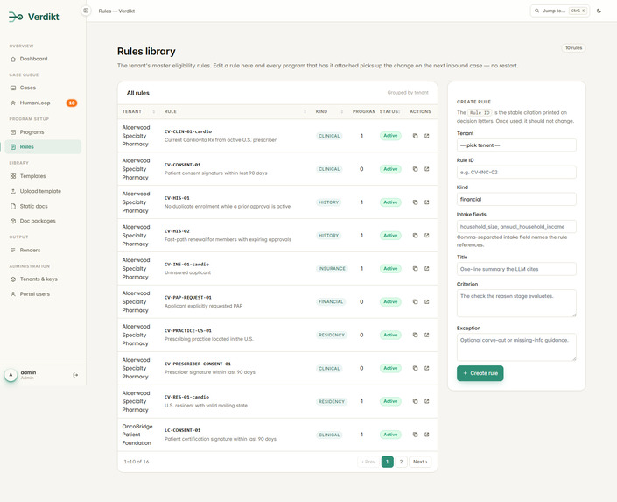Screen dimensions: 617x502
Task: Select page 1 in pagination
Action: [387, 462]
